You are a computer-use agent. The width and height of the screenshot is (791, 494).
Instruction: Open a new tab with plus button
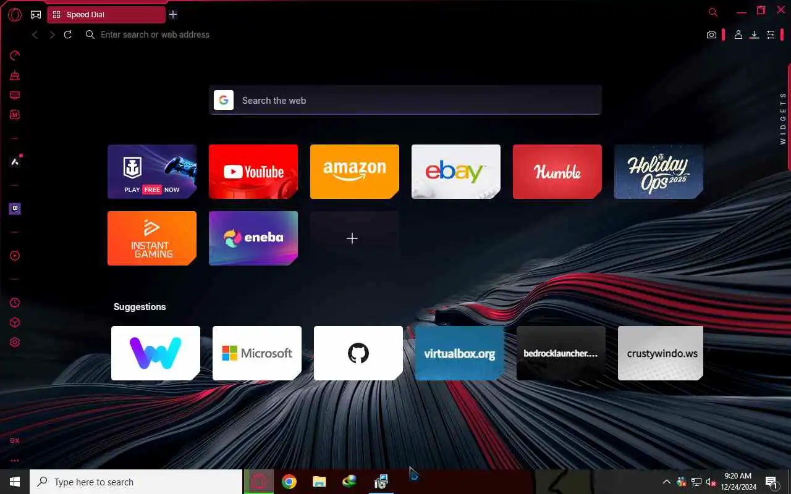coord(173,14)
